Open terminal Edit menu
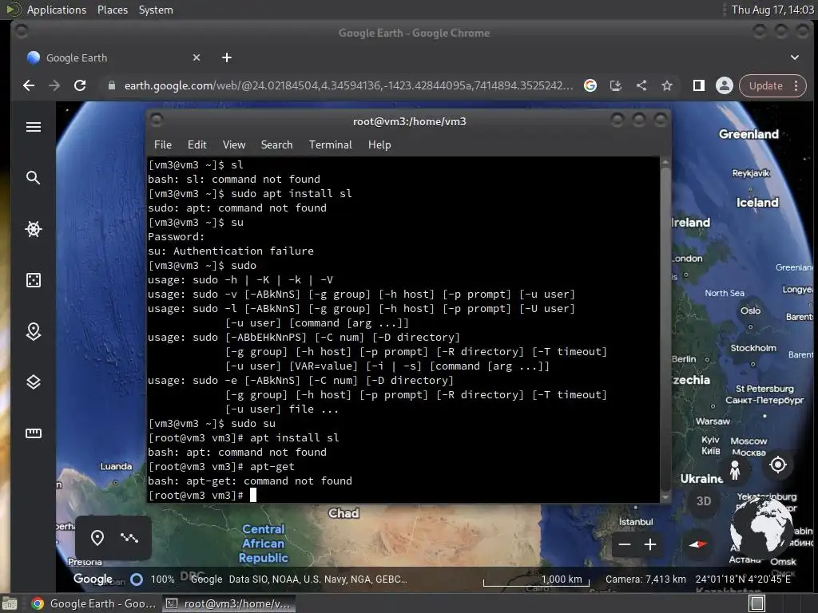This screenshot has width=818, height=613. 197,145
